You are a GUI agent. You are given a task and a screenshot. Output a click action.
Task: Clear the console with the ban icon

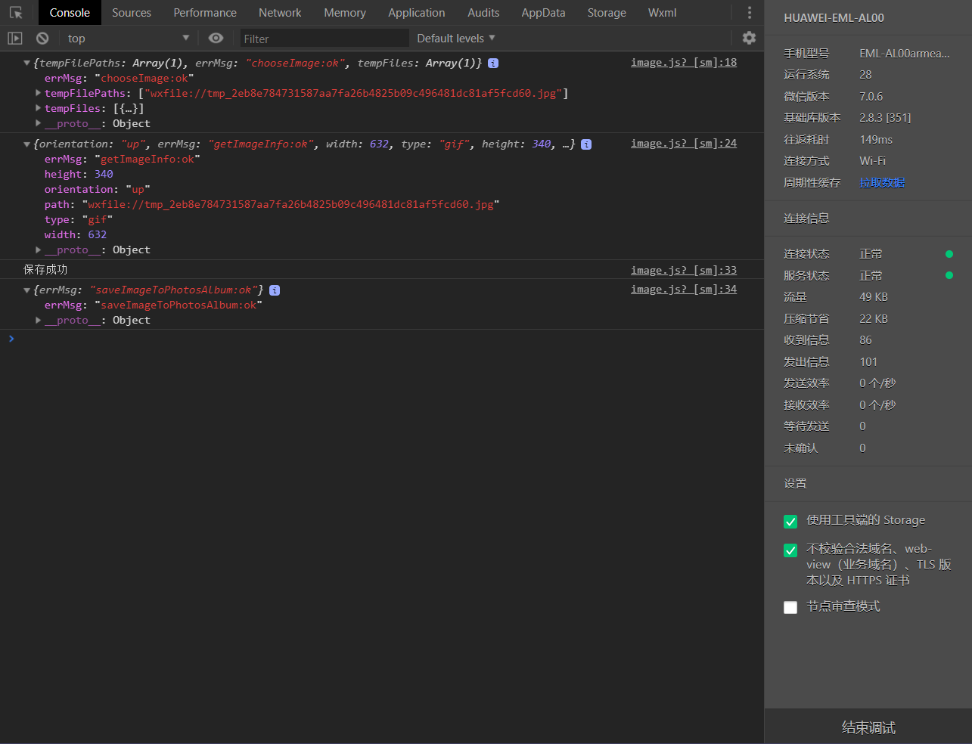coord(42,38)
